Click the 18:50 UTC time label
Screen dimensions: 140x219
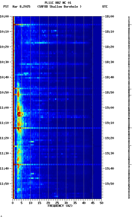[110, 93]
